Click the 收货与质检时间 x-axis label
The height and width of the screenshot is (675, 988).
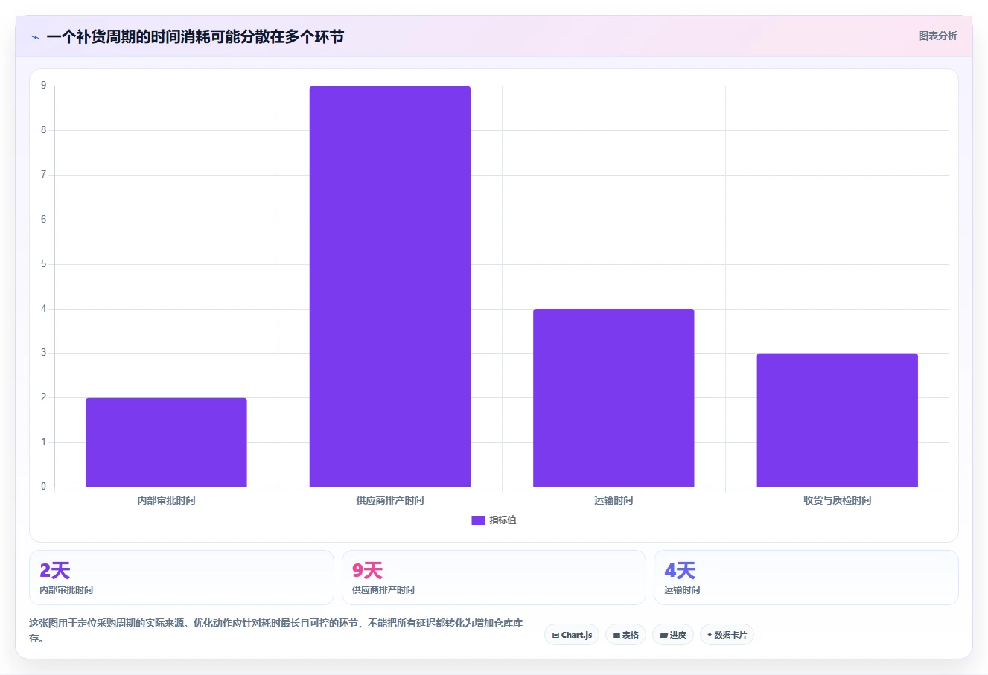click(837, 500)
